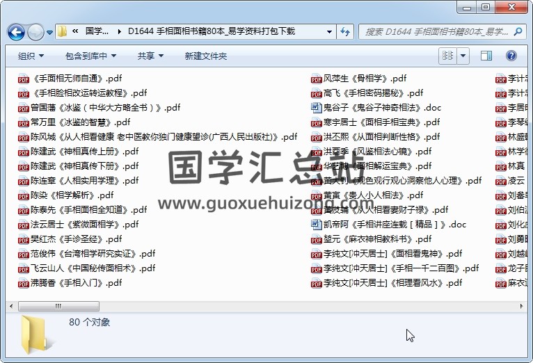Click the Forward navigation arrow button
This screenshot has width=533, height=363.
coord(35,32)
